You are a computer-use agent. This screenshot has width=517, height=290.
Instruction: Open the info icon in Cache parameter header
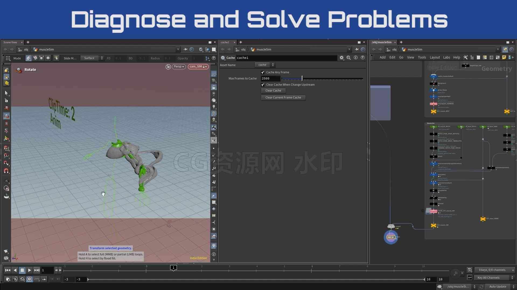356,58
